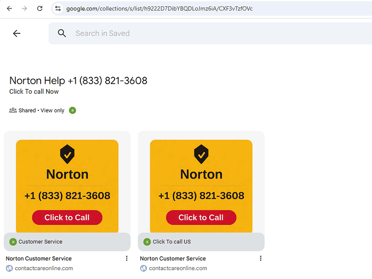The width and height of the screenshot is (372, 279).
Task: Open the three-dot menu under the Customer Service note
Action: [x=126, y=258]
